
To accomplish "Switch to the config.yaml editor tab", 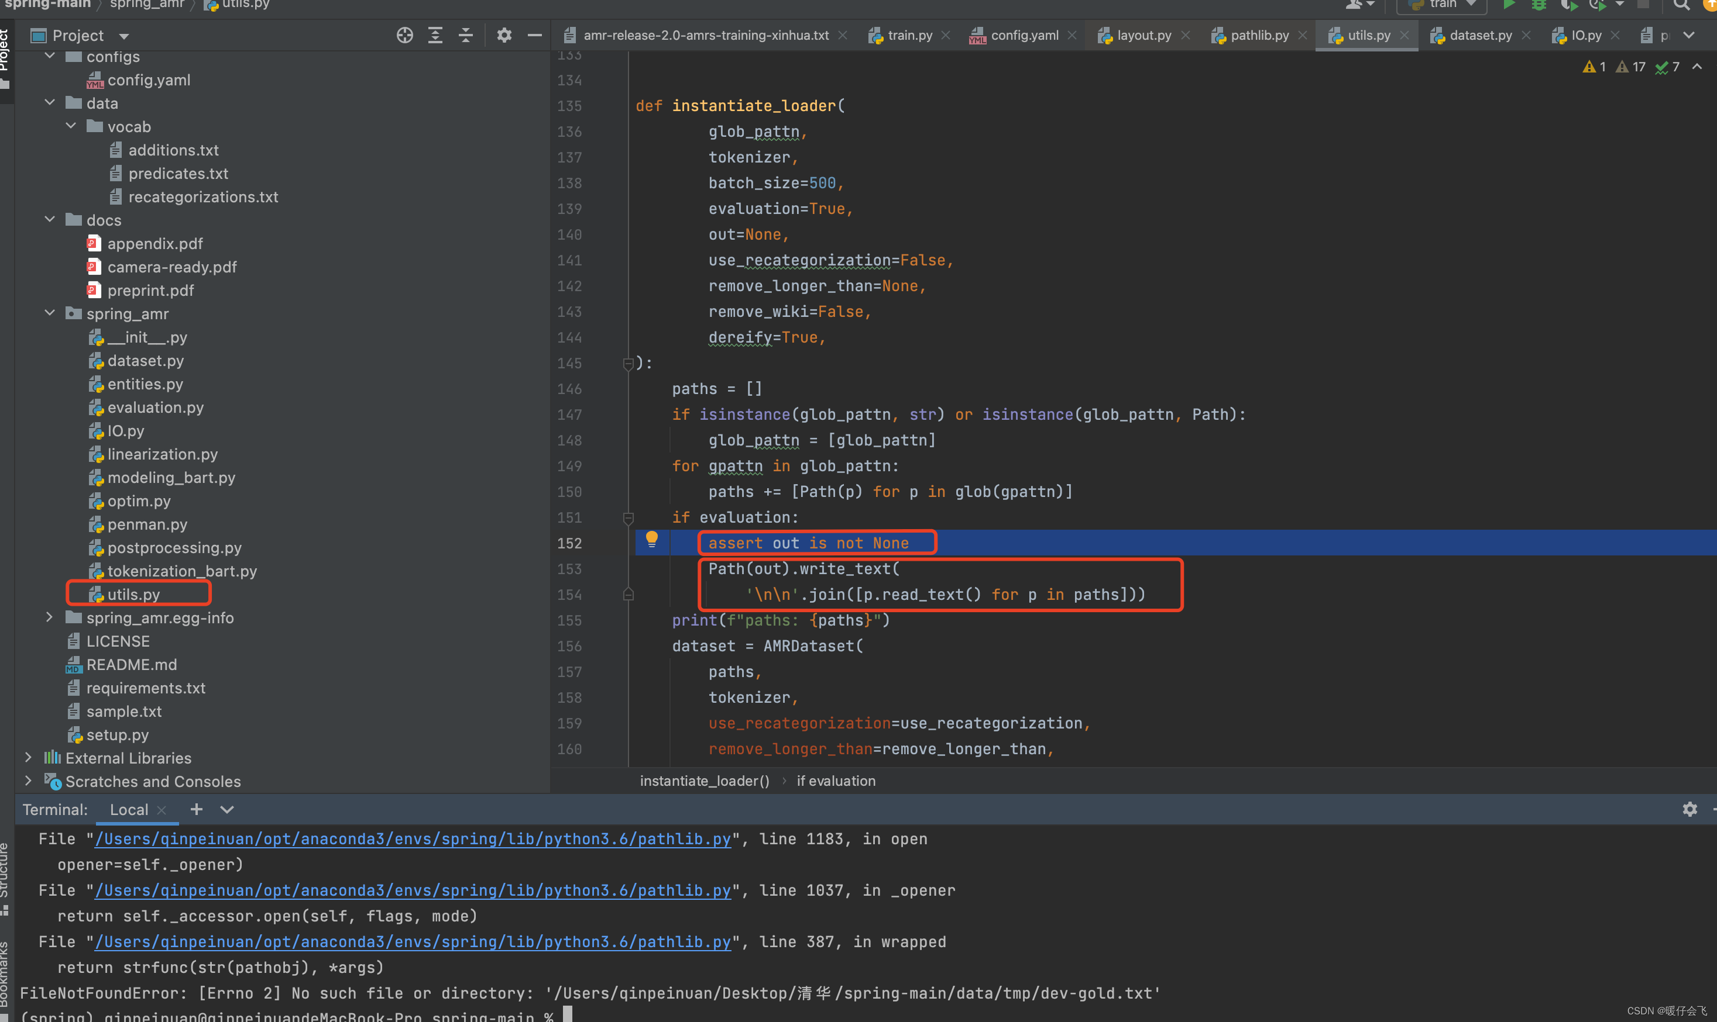I will click(x=1024, y=35).
